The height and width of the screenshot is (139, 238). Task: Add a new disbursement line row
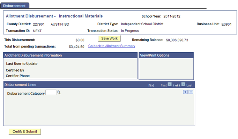pos(185,92)
